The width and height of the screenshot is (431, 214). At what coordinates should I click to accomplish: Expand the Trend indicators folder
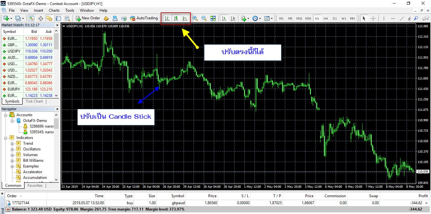(x=12, y=143)
